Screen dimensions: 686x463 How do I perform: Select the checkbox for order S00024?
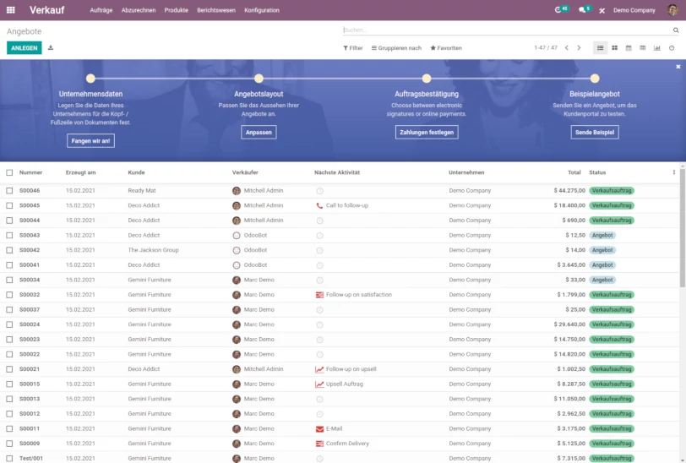coord(9,324)
